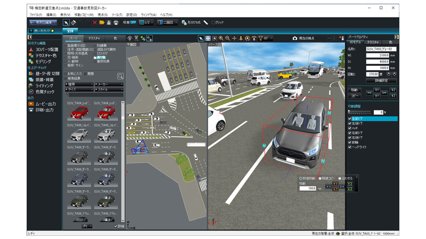Click the zoom out magnifier icon
This screenshot has height=239, width=426.
[x=228, y=38]
